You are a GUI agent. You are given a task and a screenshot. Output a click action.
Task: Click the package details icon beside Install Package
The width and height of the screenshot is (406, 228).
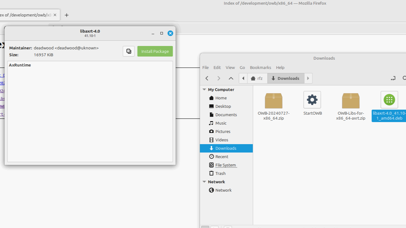click(x=128, y=52)
